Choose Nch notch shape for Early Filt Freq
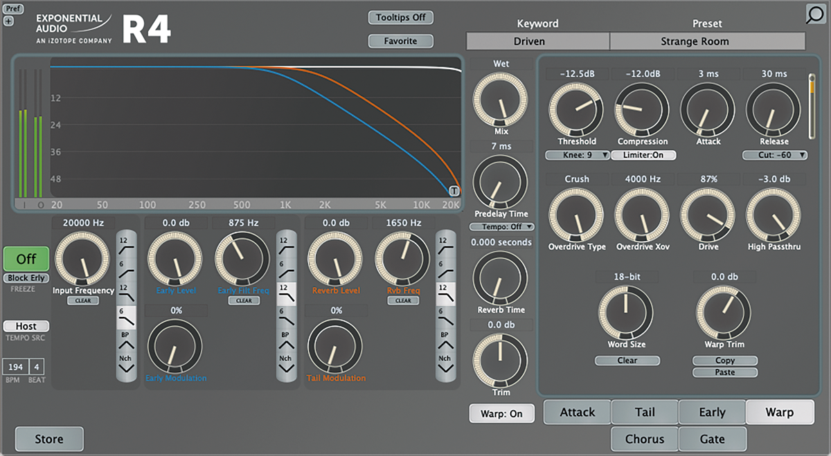This screenshot has width=831, height=456. click(286, 364)
